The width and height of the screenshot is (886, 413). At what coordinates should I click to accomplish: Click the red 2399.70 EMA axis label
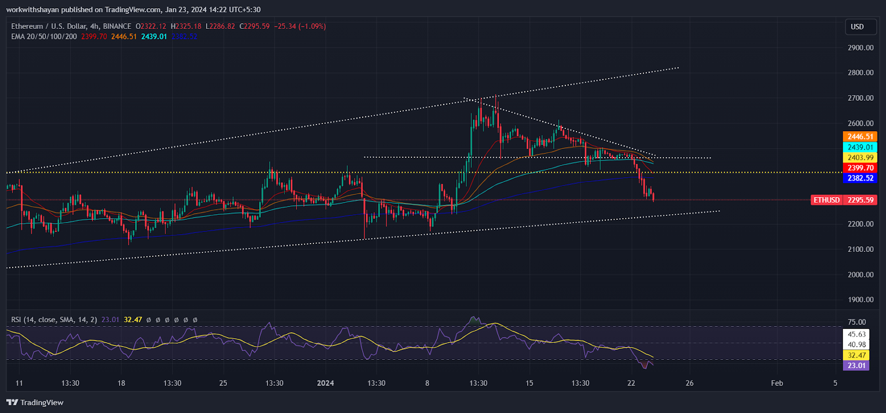click(860, 168)
